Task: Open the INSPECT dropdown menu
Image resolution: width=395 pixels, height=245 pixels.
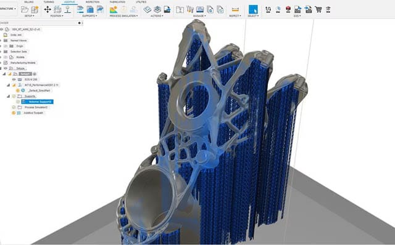Action: [x=235, y=16]
